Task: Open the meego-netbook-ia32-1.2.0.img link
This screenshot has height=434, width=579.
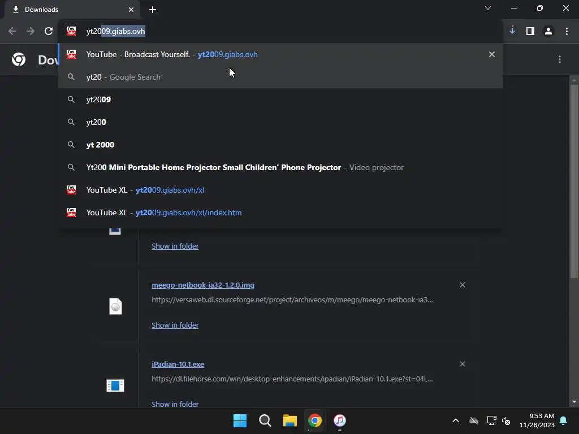Action: 203,285
